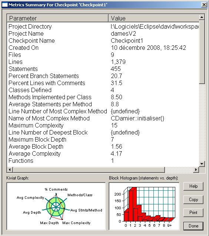Click the vertical scrollbar thumb

tap(202, 52)
